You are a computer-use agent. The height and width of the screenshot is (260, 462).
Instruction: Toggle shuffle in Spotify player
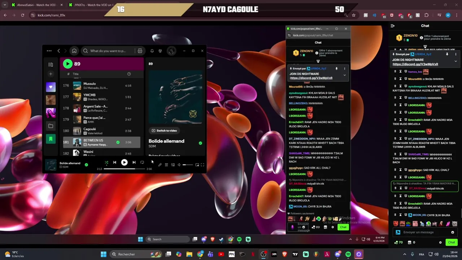click(106, 162)
